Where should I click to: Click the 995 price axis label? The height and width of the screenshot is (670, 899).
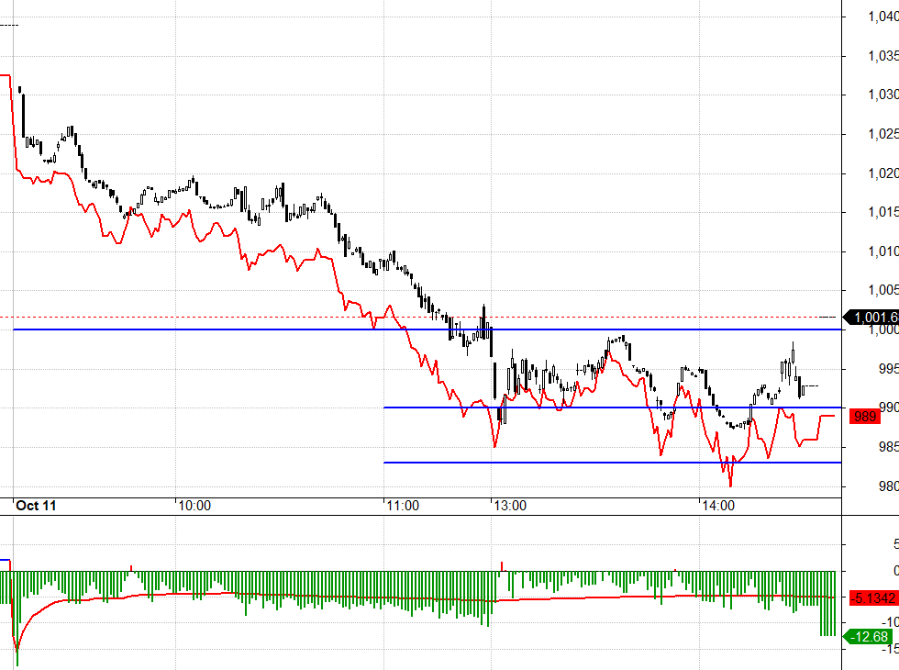[889, 369]
